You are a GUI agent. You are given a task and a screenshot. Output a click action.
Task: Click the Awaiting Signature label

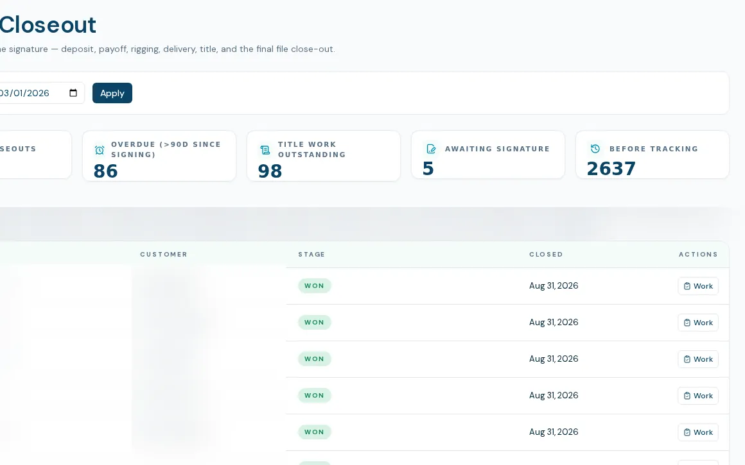coord(497,149)
